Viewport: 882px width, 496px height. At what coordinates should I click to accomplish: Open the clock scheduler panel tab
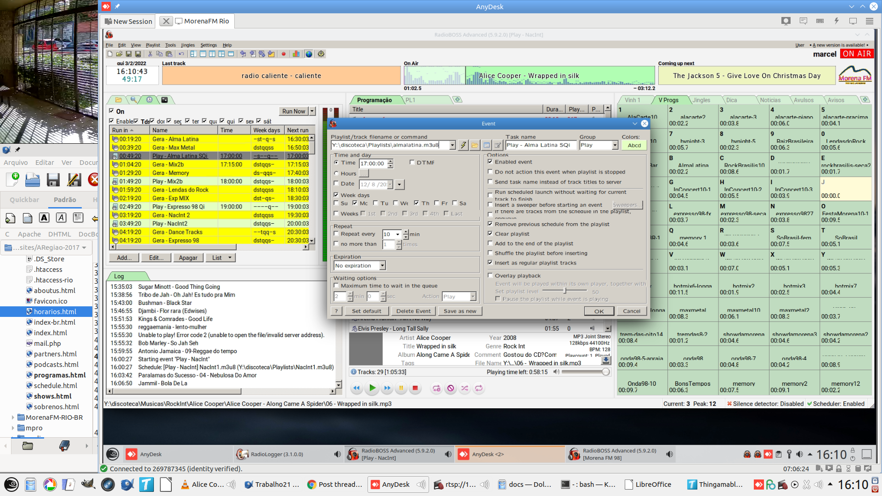[149, 100]
